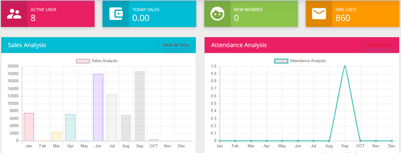Image resolution: width=401 pixels, height=153 pixels.
Task: Click the 1.0 axis label in attendance chart
Action: tap(214, 66)
